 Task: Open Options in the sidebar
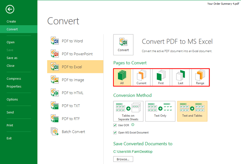12,99
